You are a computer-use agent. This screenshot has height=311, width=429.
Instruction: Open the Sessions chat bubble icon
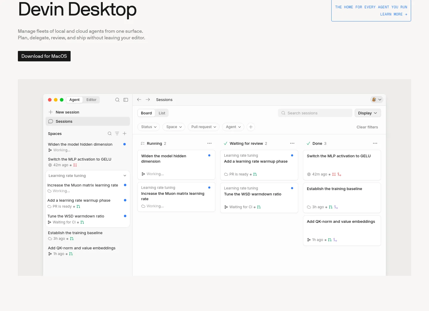51,121
